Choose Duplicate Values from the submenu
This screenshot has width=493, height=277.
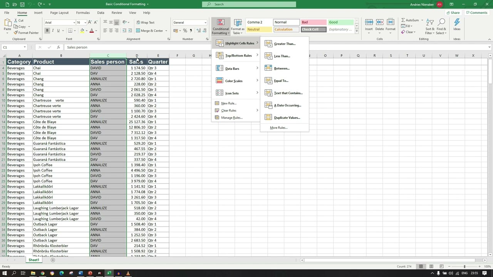(x=287, y=117)
